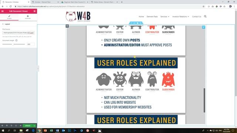
Task: Click the column edit handle icon
Action: [x=67, y=26]
